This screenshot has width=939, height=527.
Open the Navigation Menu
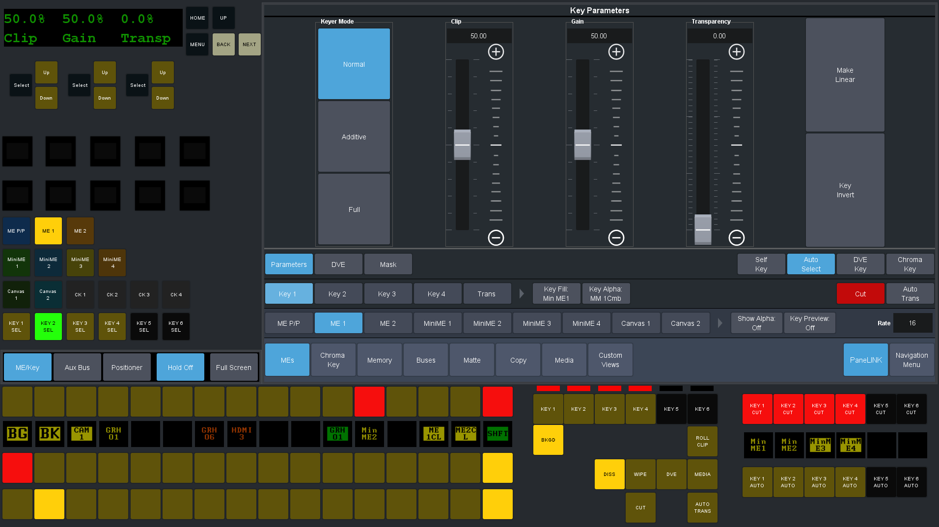pos(911,360)
